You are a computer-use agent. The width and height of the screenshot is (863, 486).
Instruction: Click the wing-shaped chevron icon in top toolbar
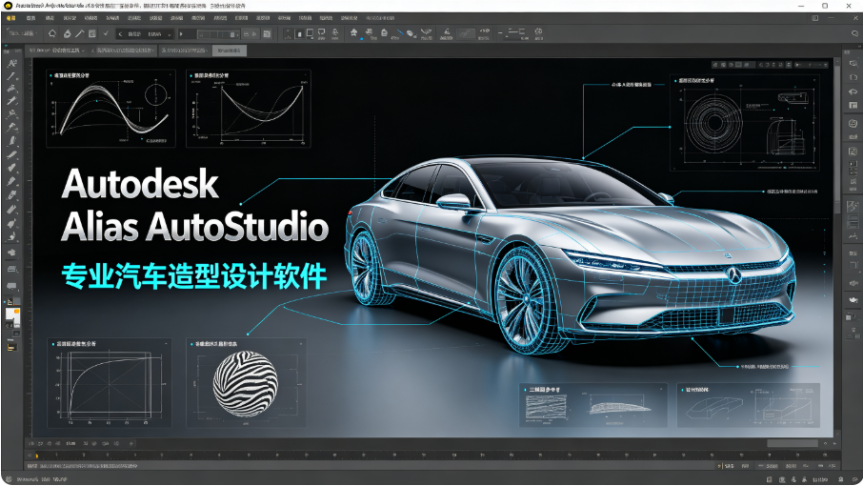(x=426, y=31)
